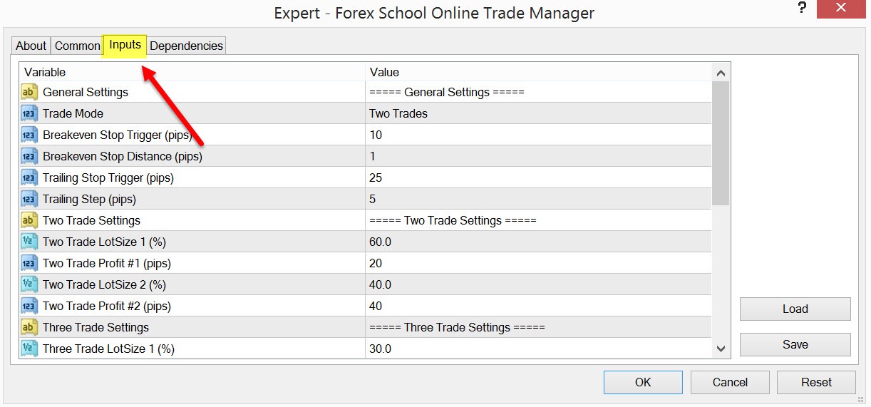This screenshot has height=407, width=871.
Task: Open the About tab
Action: [x=31, y=46]
